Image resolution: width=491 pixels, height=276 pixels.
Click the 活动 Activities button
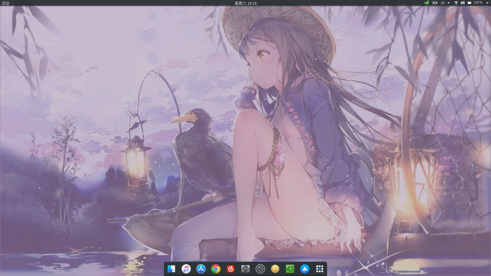[5, 3]
